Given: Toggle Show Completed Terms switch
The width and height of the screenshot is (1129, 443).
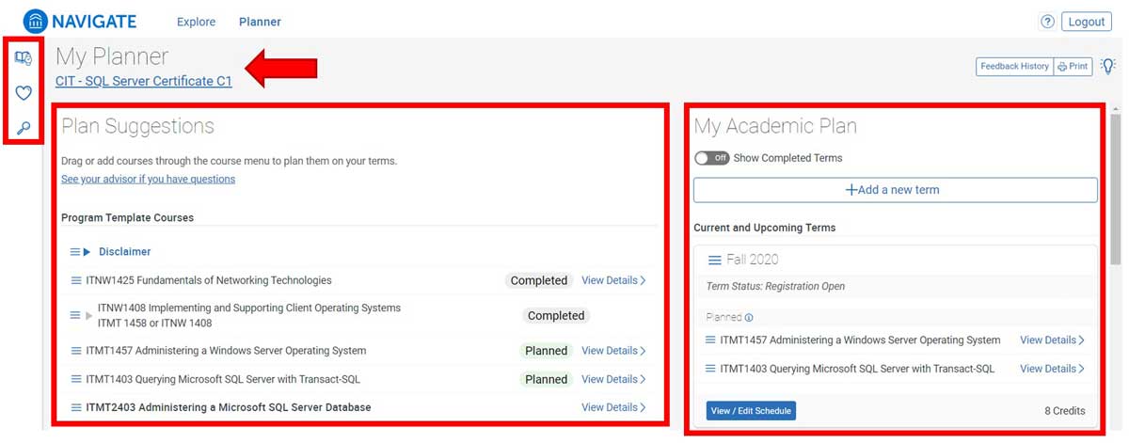Looking at the screenshot, I should (x=712, y=158).
